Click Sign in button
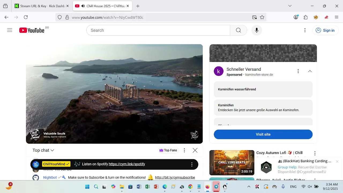 pyautogui.click(x=325, y=30)
